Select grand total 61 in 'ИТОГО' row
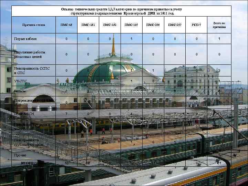 [x=219, y=163]
